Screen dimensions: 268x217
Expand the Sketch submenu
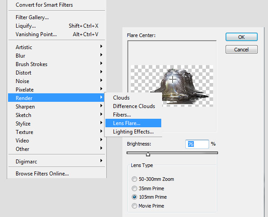click(x=56, y=115)
